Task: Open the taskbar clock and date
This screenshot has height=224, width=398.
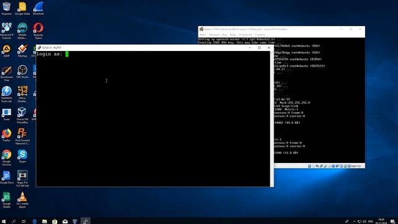Action: point(381,222)
